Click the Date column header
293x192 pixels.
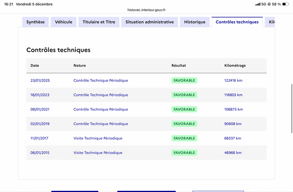click(x=35, y=65)
